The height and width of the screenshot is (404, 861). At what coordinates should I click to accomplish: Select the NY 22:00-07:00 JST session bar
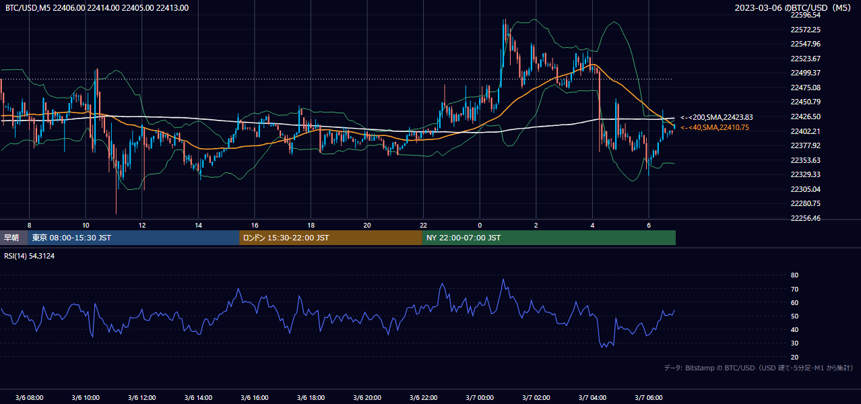tap(549, 238)
